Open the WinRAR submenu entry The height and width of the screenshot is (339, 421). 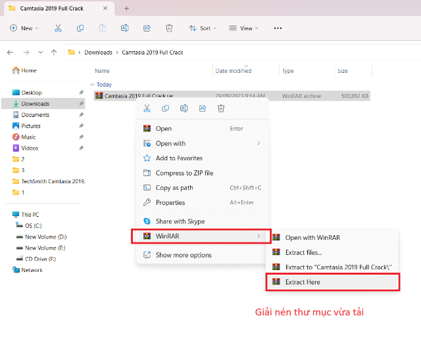(201, 237)
